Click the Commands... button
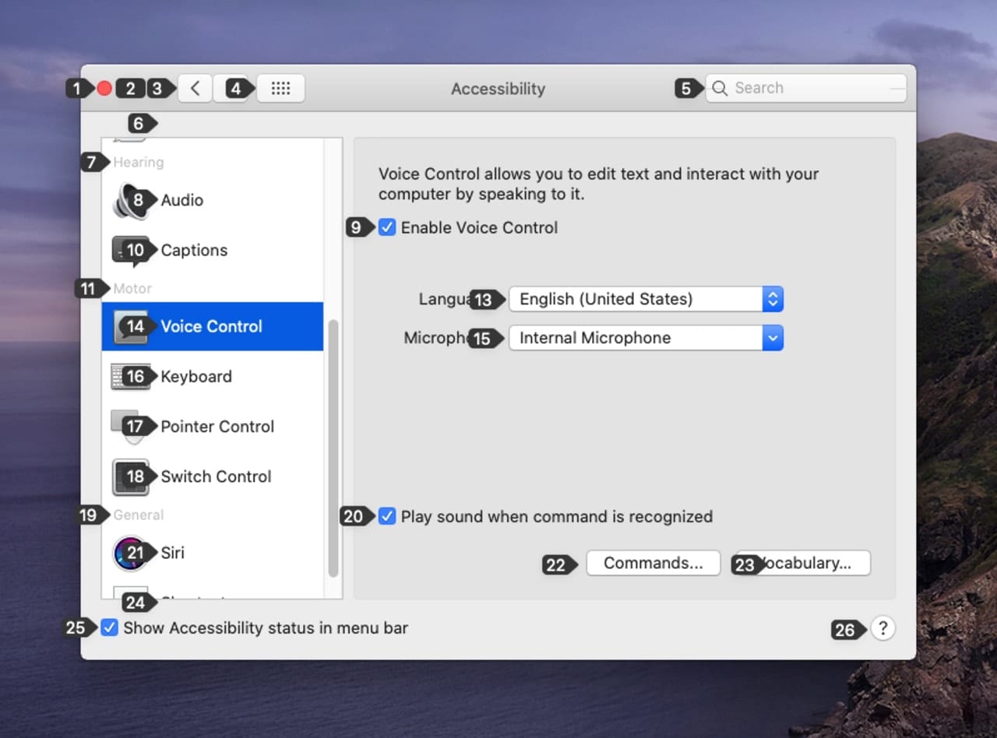The width and height of the screenshot is (997, 738). pyautogui.click(x=653, y=563)
